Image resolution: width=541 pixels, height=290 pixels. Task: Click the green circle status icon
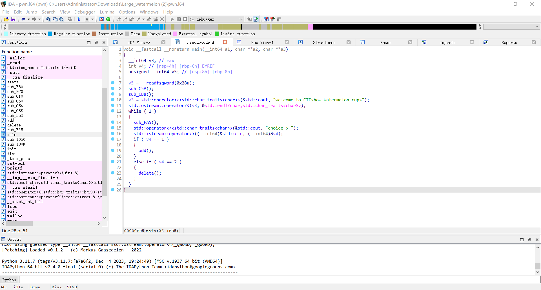pos(108,19)
